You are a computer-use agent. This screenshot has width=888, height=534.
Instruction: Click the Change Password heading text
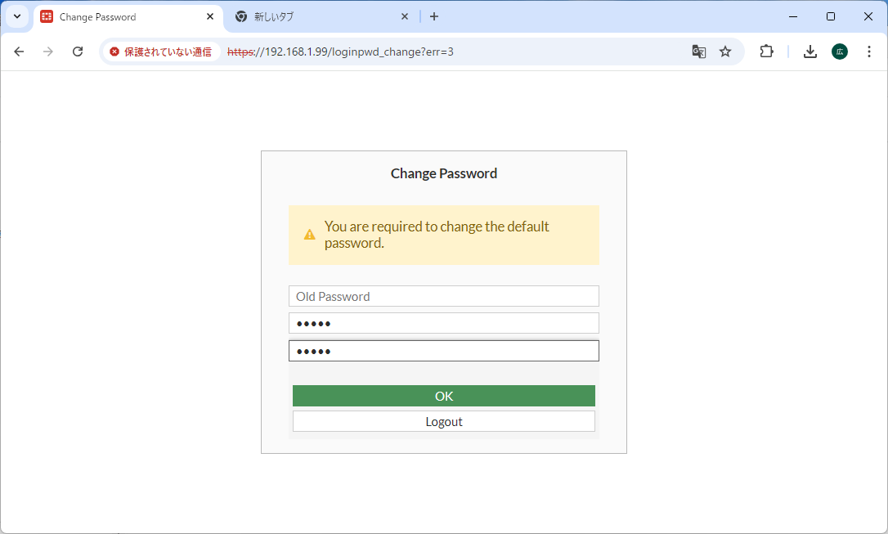(x=444, y=173)
